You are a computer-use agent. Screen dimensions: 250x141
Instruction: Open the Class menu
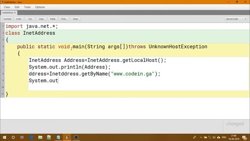(x=7, y=7)
